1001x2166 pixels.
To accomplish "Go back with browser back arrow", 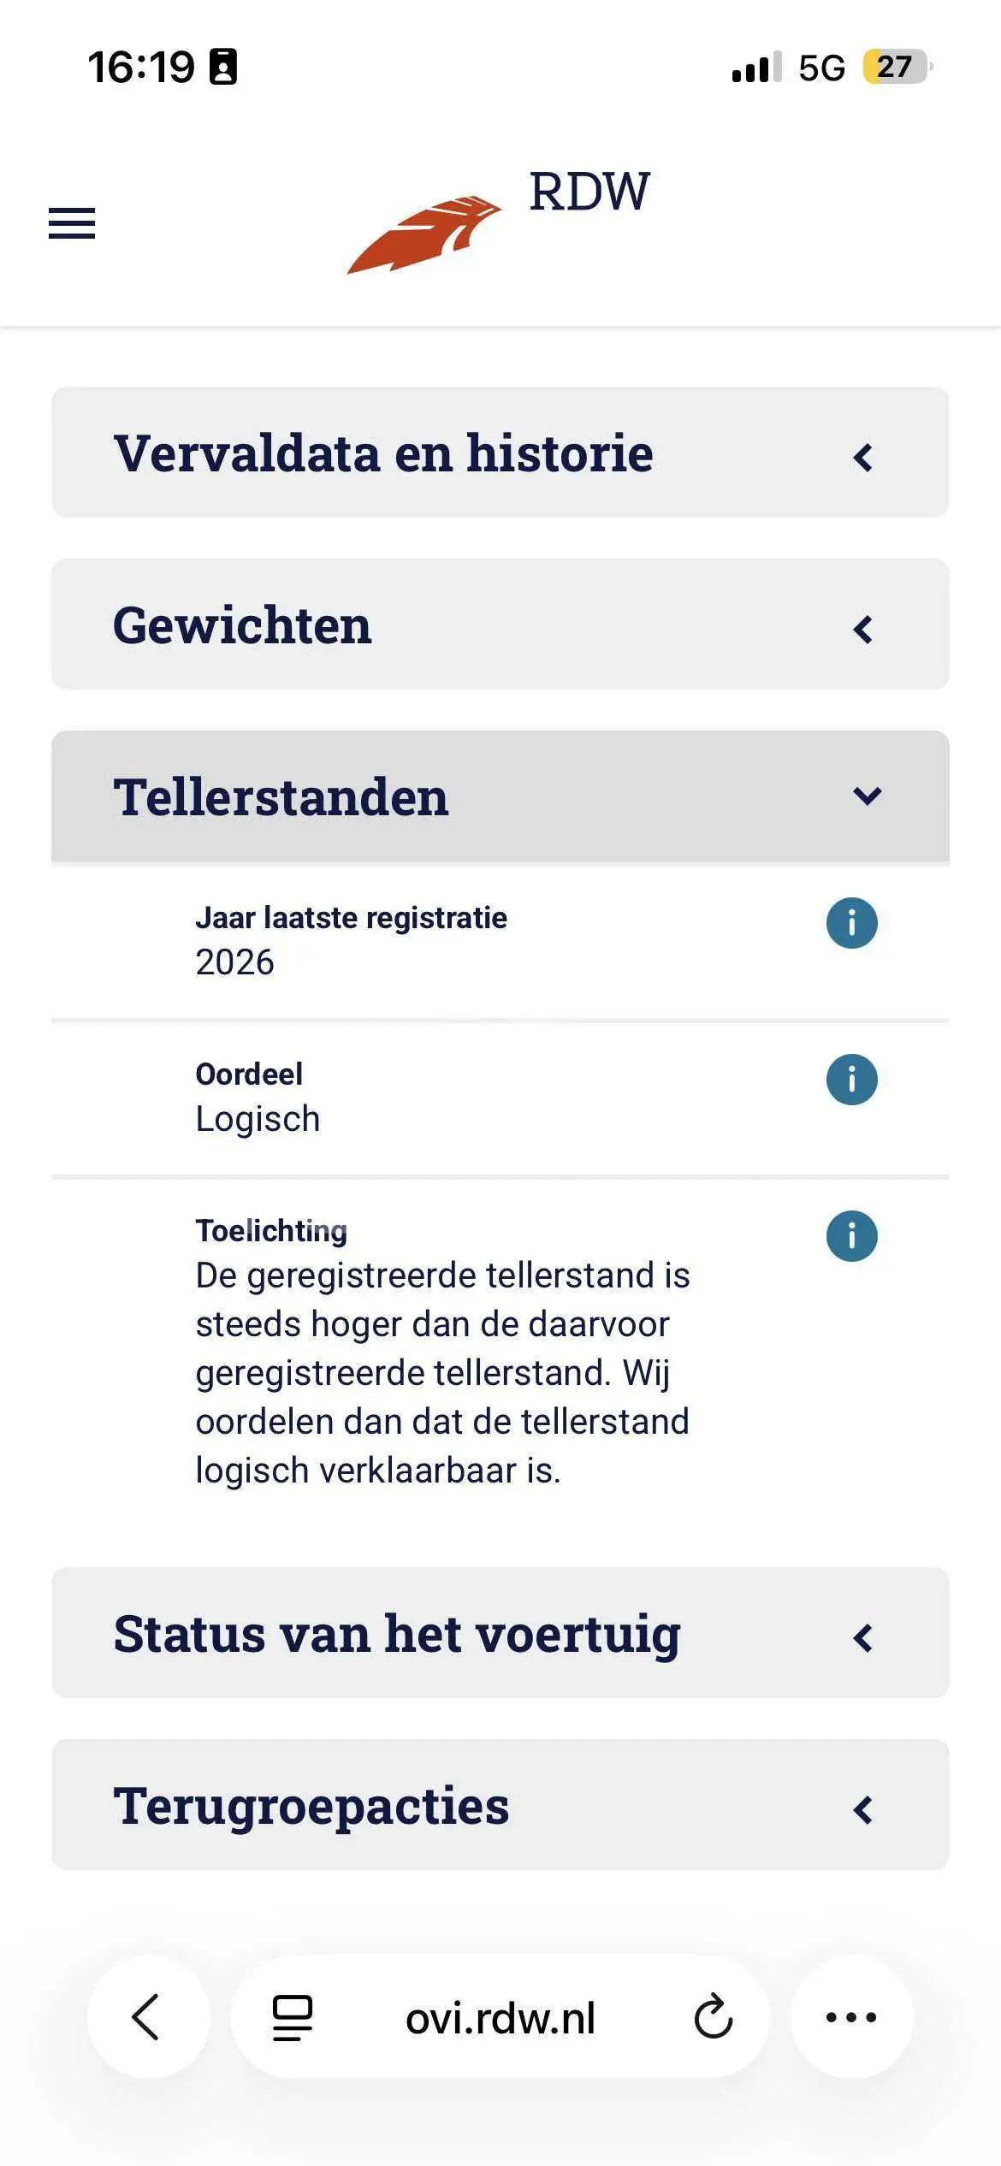I will pos(148,2016).
